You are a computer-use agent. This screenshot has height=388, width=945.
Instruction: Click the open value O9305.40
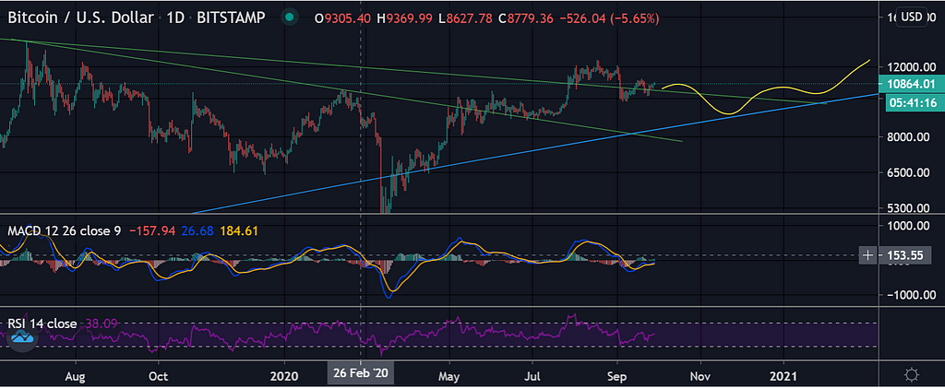click(342, 18)
